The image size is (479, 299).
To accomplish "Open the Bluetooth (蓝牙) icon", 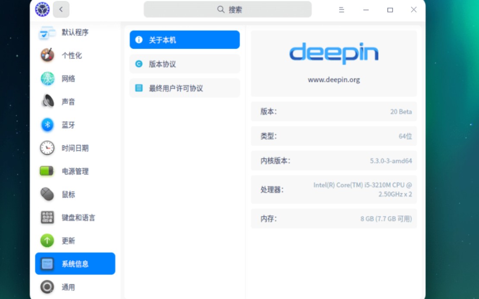I will pyautogui.click(x=47, y=125).
